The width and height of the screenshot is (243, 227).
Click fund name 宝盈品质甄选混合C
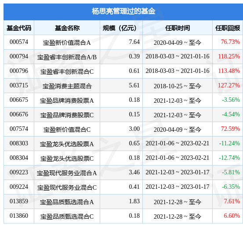click(x=67, y=216)
